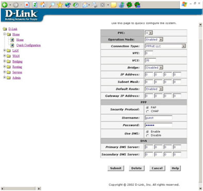The width and height of the screenshot is (203, 191).
Task: Open the D-Link root link
Action: point(13,29)
